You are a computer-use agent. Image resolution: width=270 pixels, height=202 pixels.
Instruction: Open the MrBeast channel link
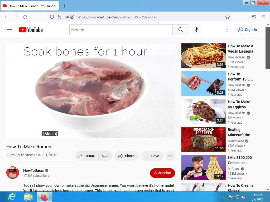[234, 169]
